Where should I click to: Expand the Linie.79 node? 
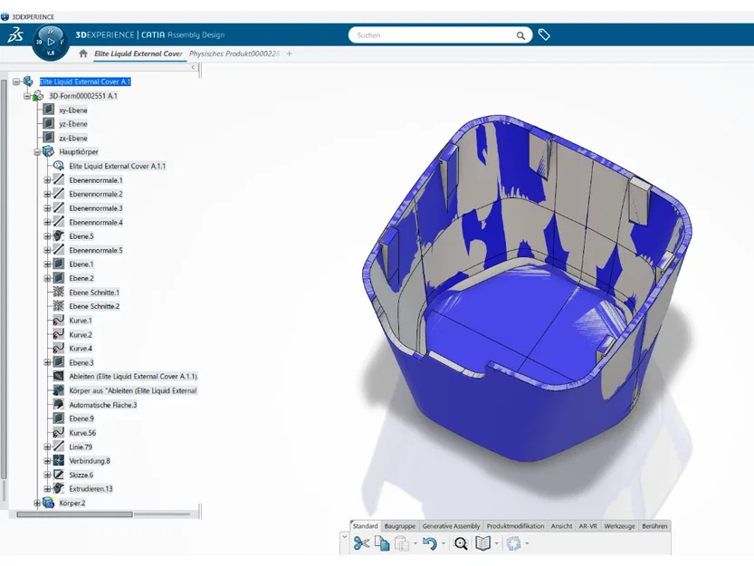click(47, 446)
